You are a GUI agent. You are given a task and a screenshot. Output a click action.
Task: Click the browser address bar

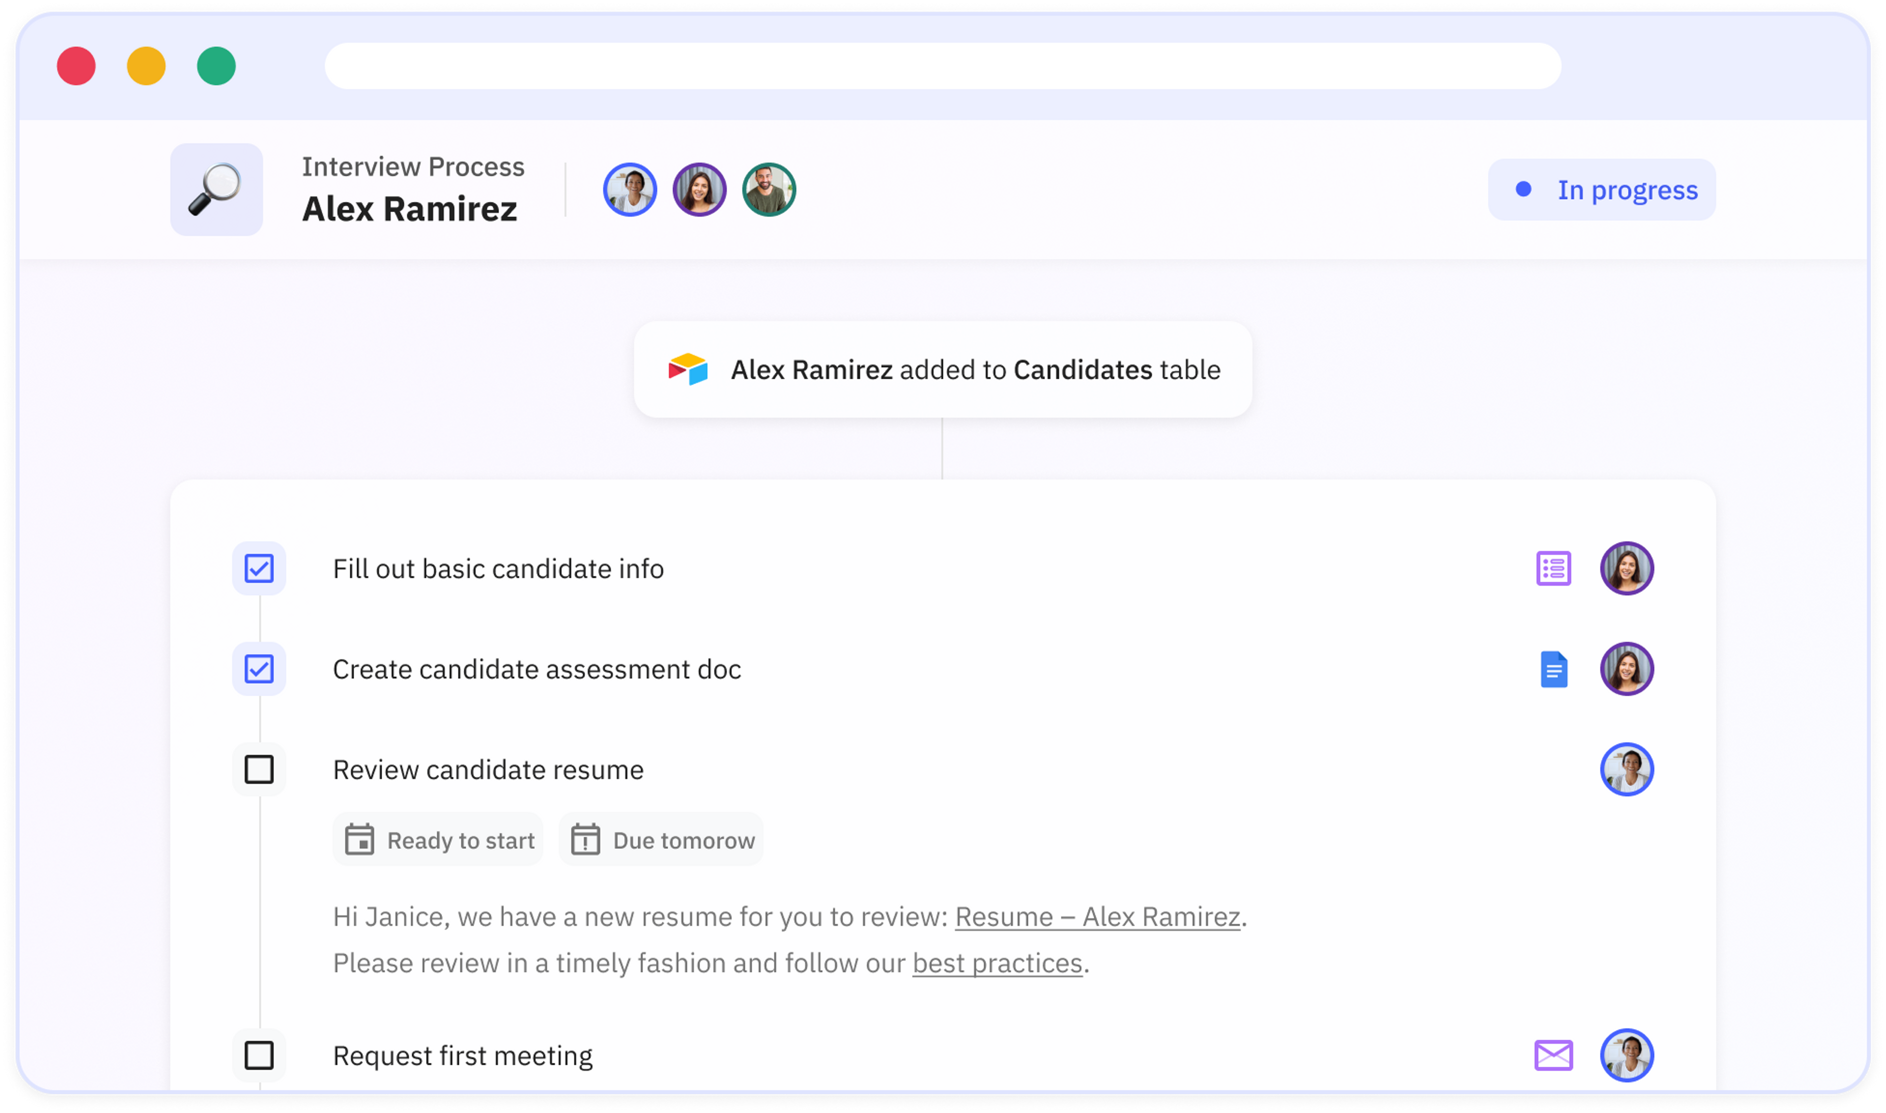[x=943, y=66]
